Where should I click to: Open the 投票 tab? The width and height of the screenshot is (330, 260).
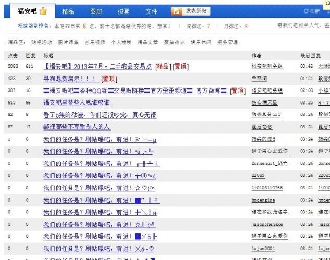[124, 11]
